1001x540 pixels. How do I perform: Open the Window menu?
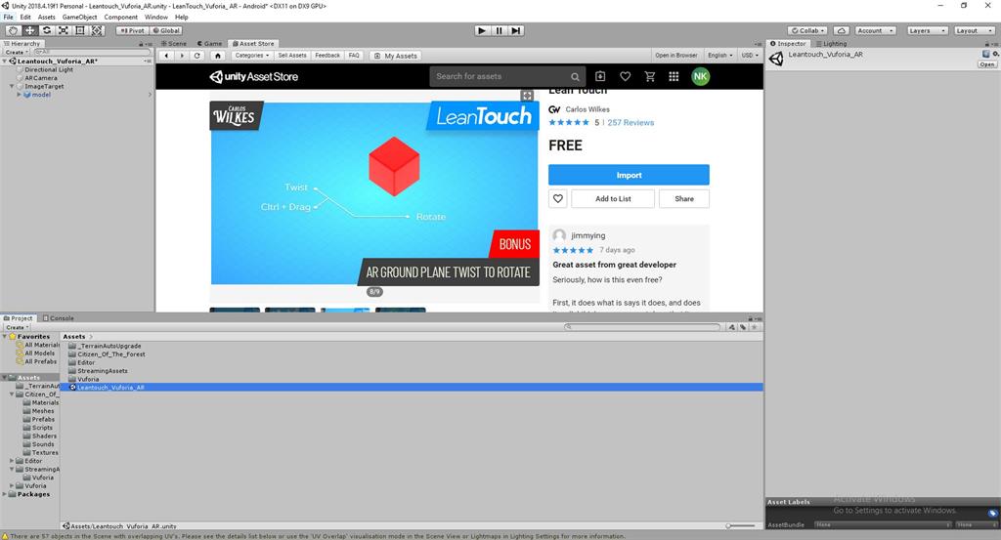point(155,18)
